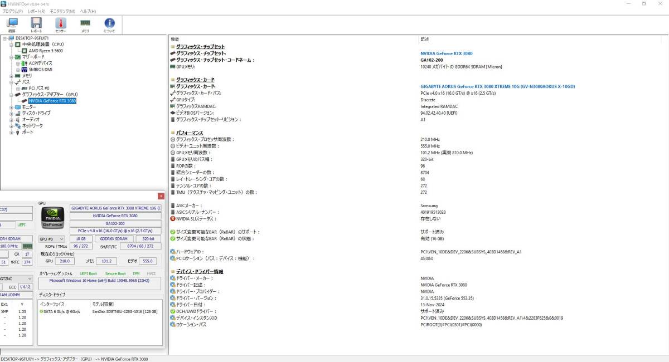Click the レポート floppy disk toolbar icon
669x362 pixels.
(36, 25)
